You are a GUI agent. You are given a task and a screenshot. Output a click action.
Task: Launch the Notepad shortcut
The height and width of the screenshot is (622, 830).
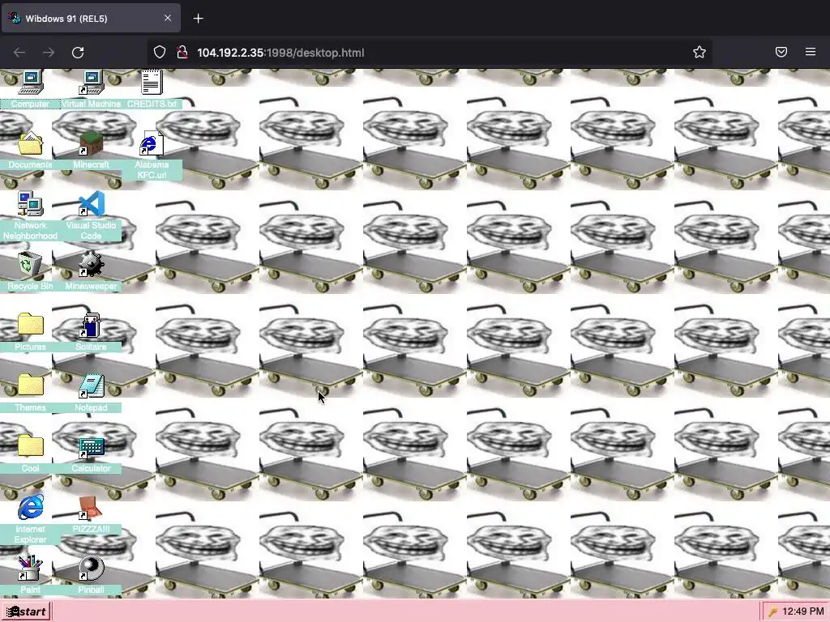tap(91, 386)
